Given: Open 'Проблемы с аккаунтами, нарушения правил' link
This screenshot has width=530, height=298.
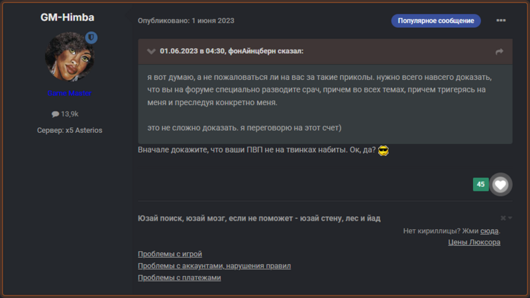Looking at the screenshot, I should pos(214,266).
